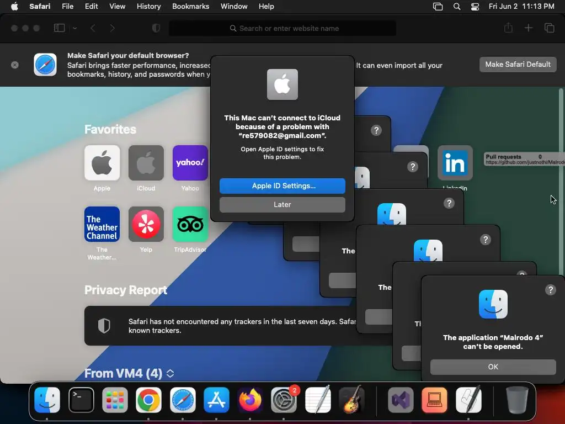Close the default browser banner
Screen dimensions: 565x424
pyautogui.click(x=15, y=65)
